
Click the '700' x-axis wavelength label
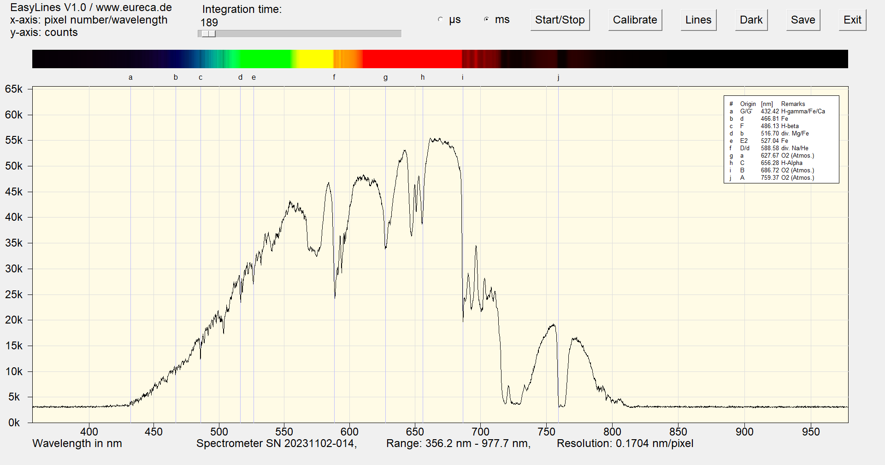[480, 432]
